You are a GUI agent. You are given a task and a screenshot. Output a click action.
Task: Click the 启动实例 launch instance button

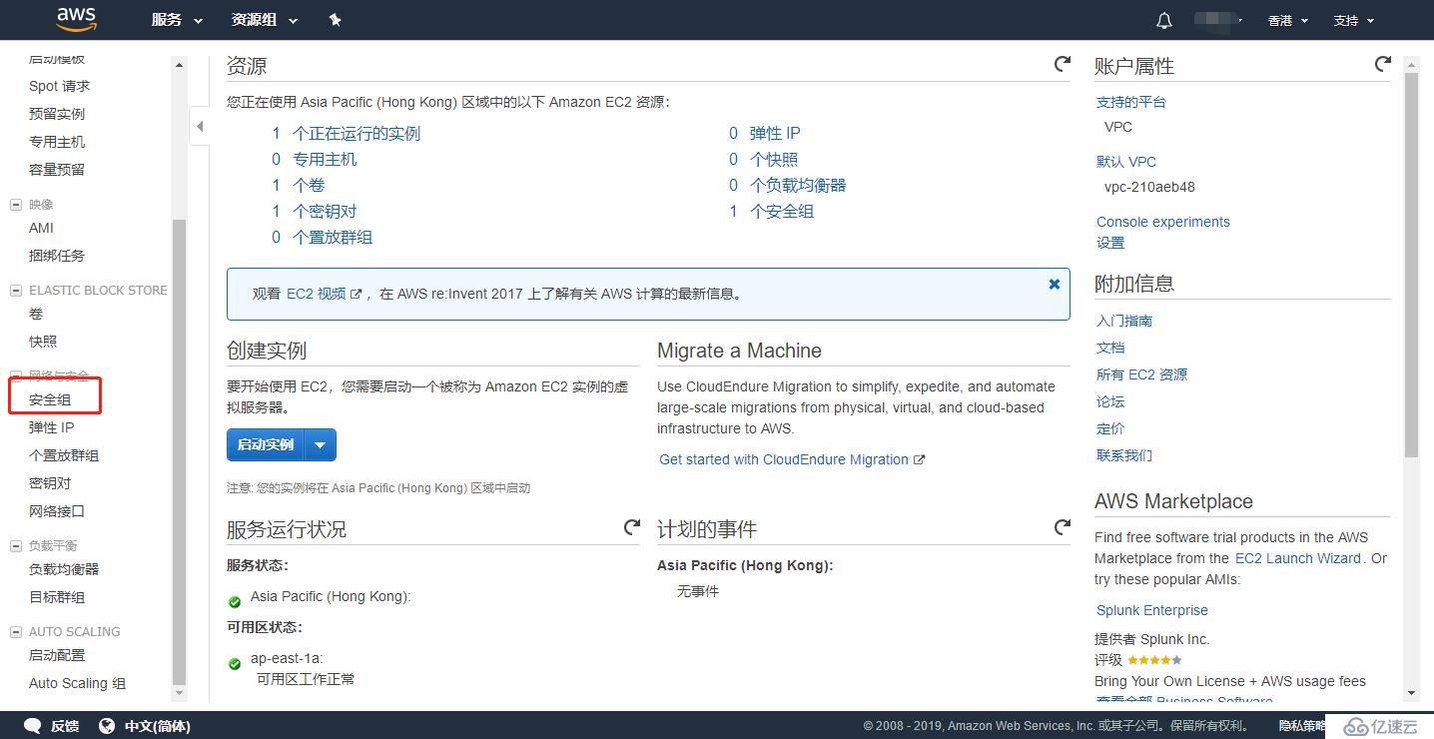(265, 444)
